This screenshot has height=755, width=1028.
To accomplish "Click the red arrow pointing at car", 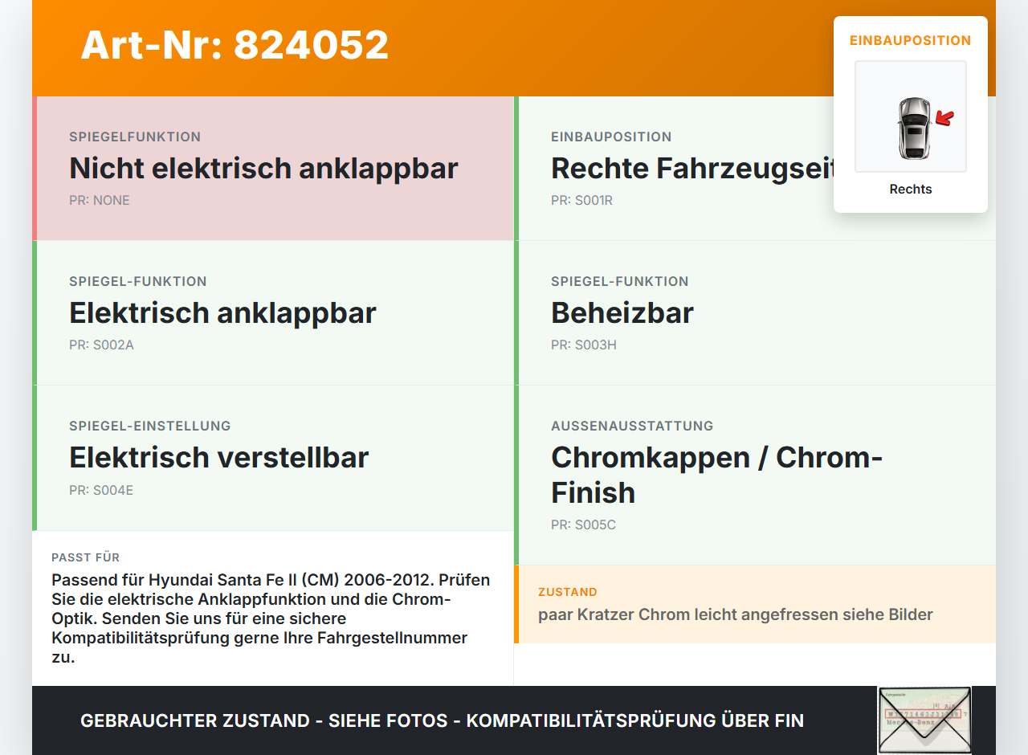I will (x=944, y=119).
